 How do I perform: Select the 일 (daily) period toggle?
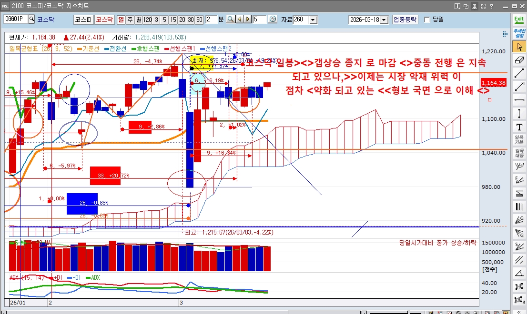(121, 20)
